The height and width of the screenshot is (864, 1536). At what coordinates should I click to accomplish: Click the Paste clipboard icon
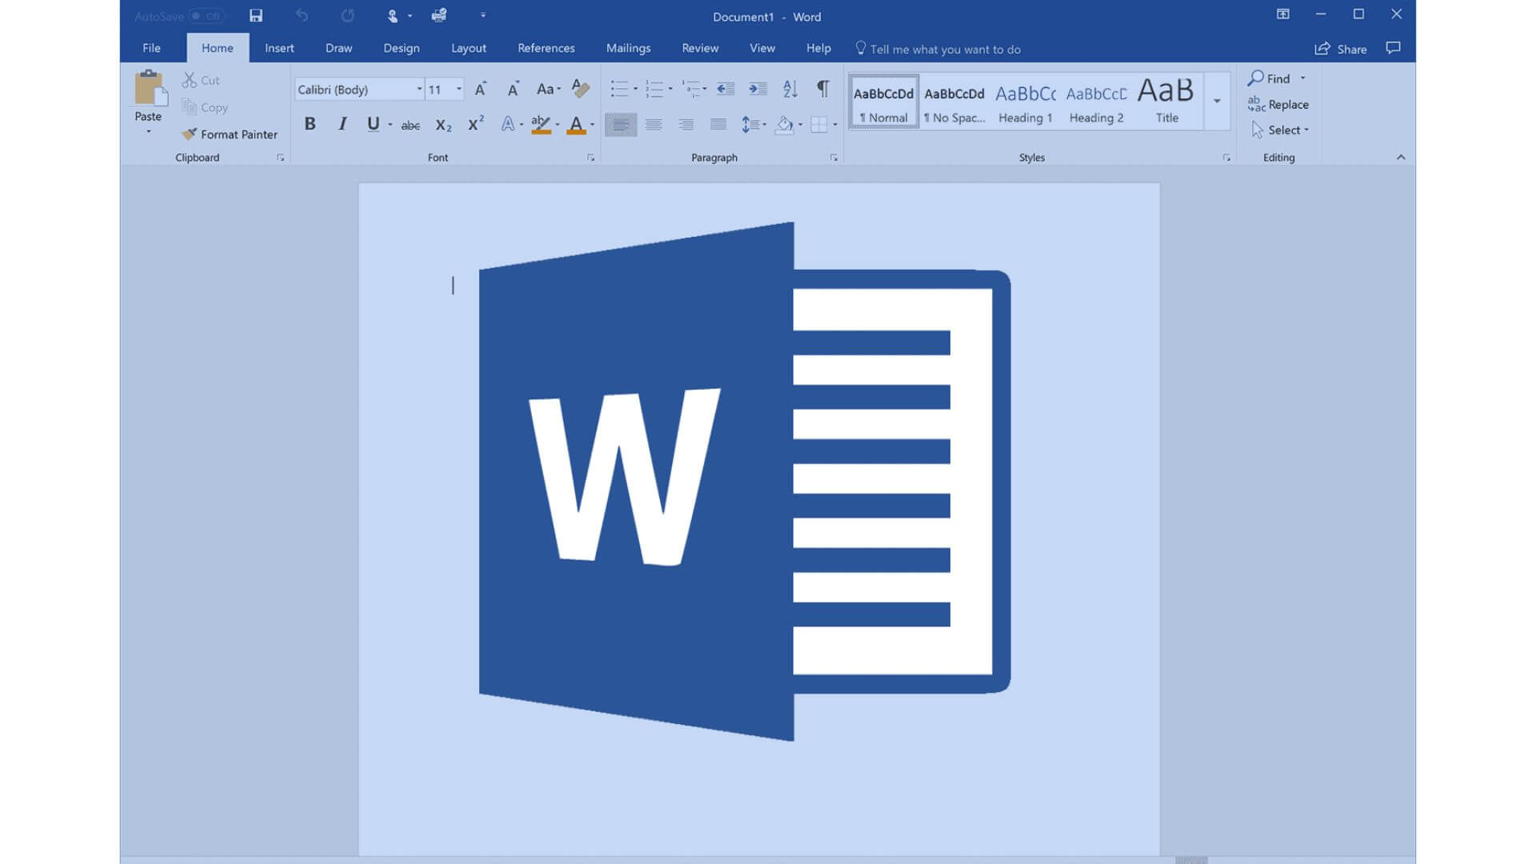tap(150, 88)
